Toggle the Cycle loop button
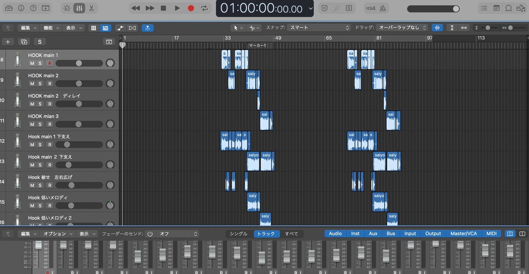This screenshot has height=274, width=529. click(205, 8)
